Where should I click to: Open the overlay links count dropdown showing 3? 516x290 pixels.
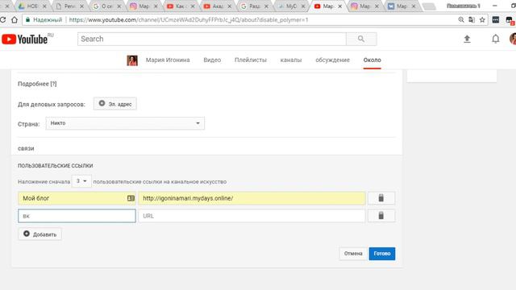coord(81,181)
